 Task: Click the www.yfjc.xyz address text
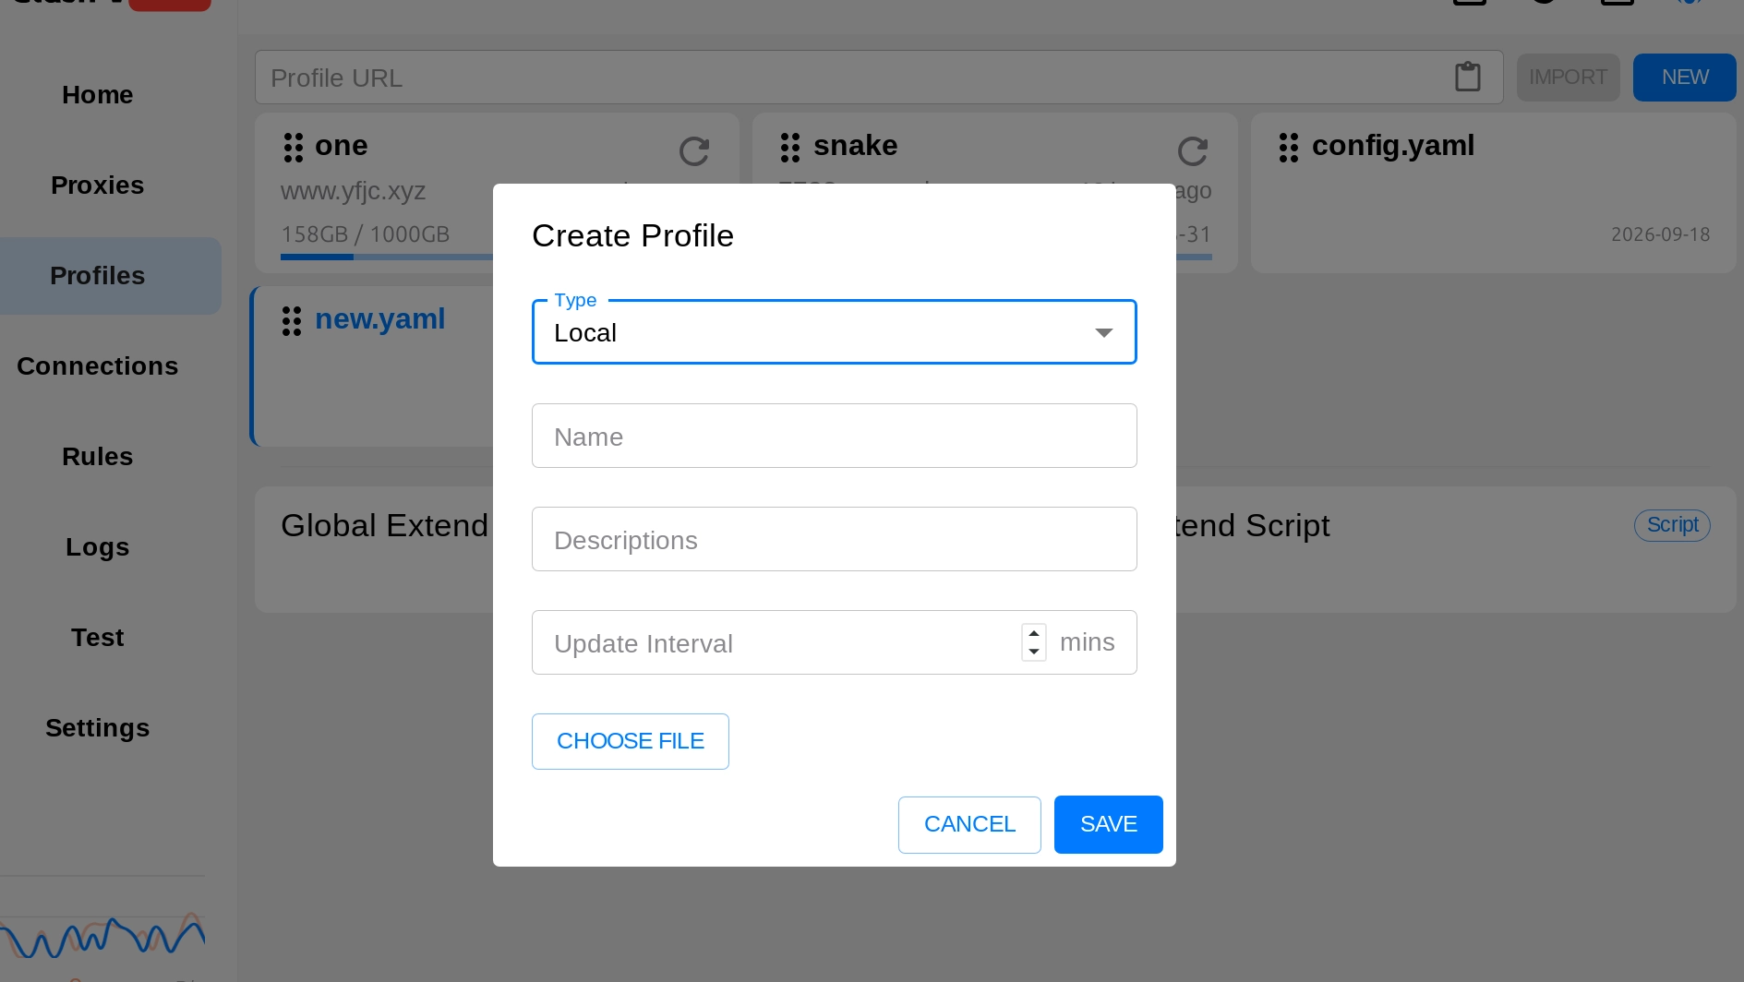click(353, 191)
